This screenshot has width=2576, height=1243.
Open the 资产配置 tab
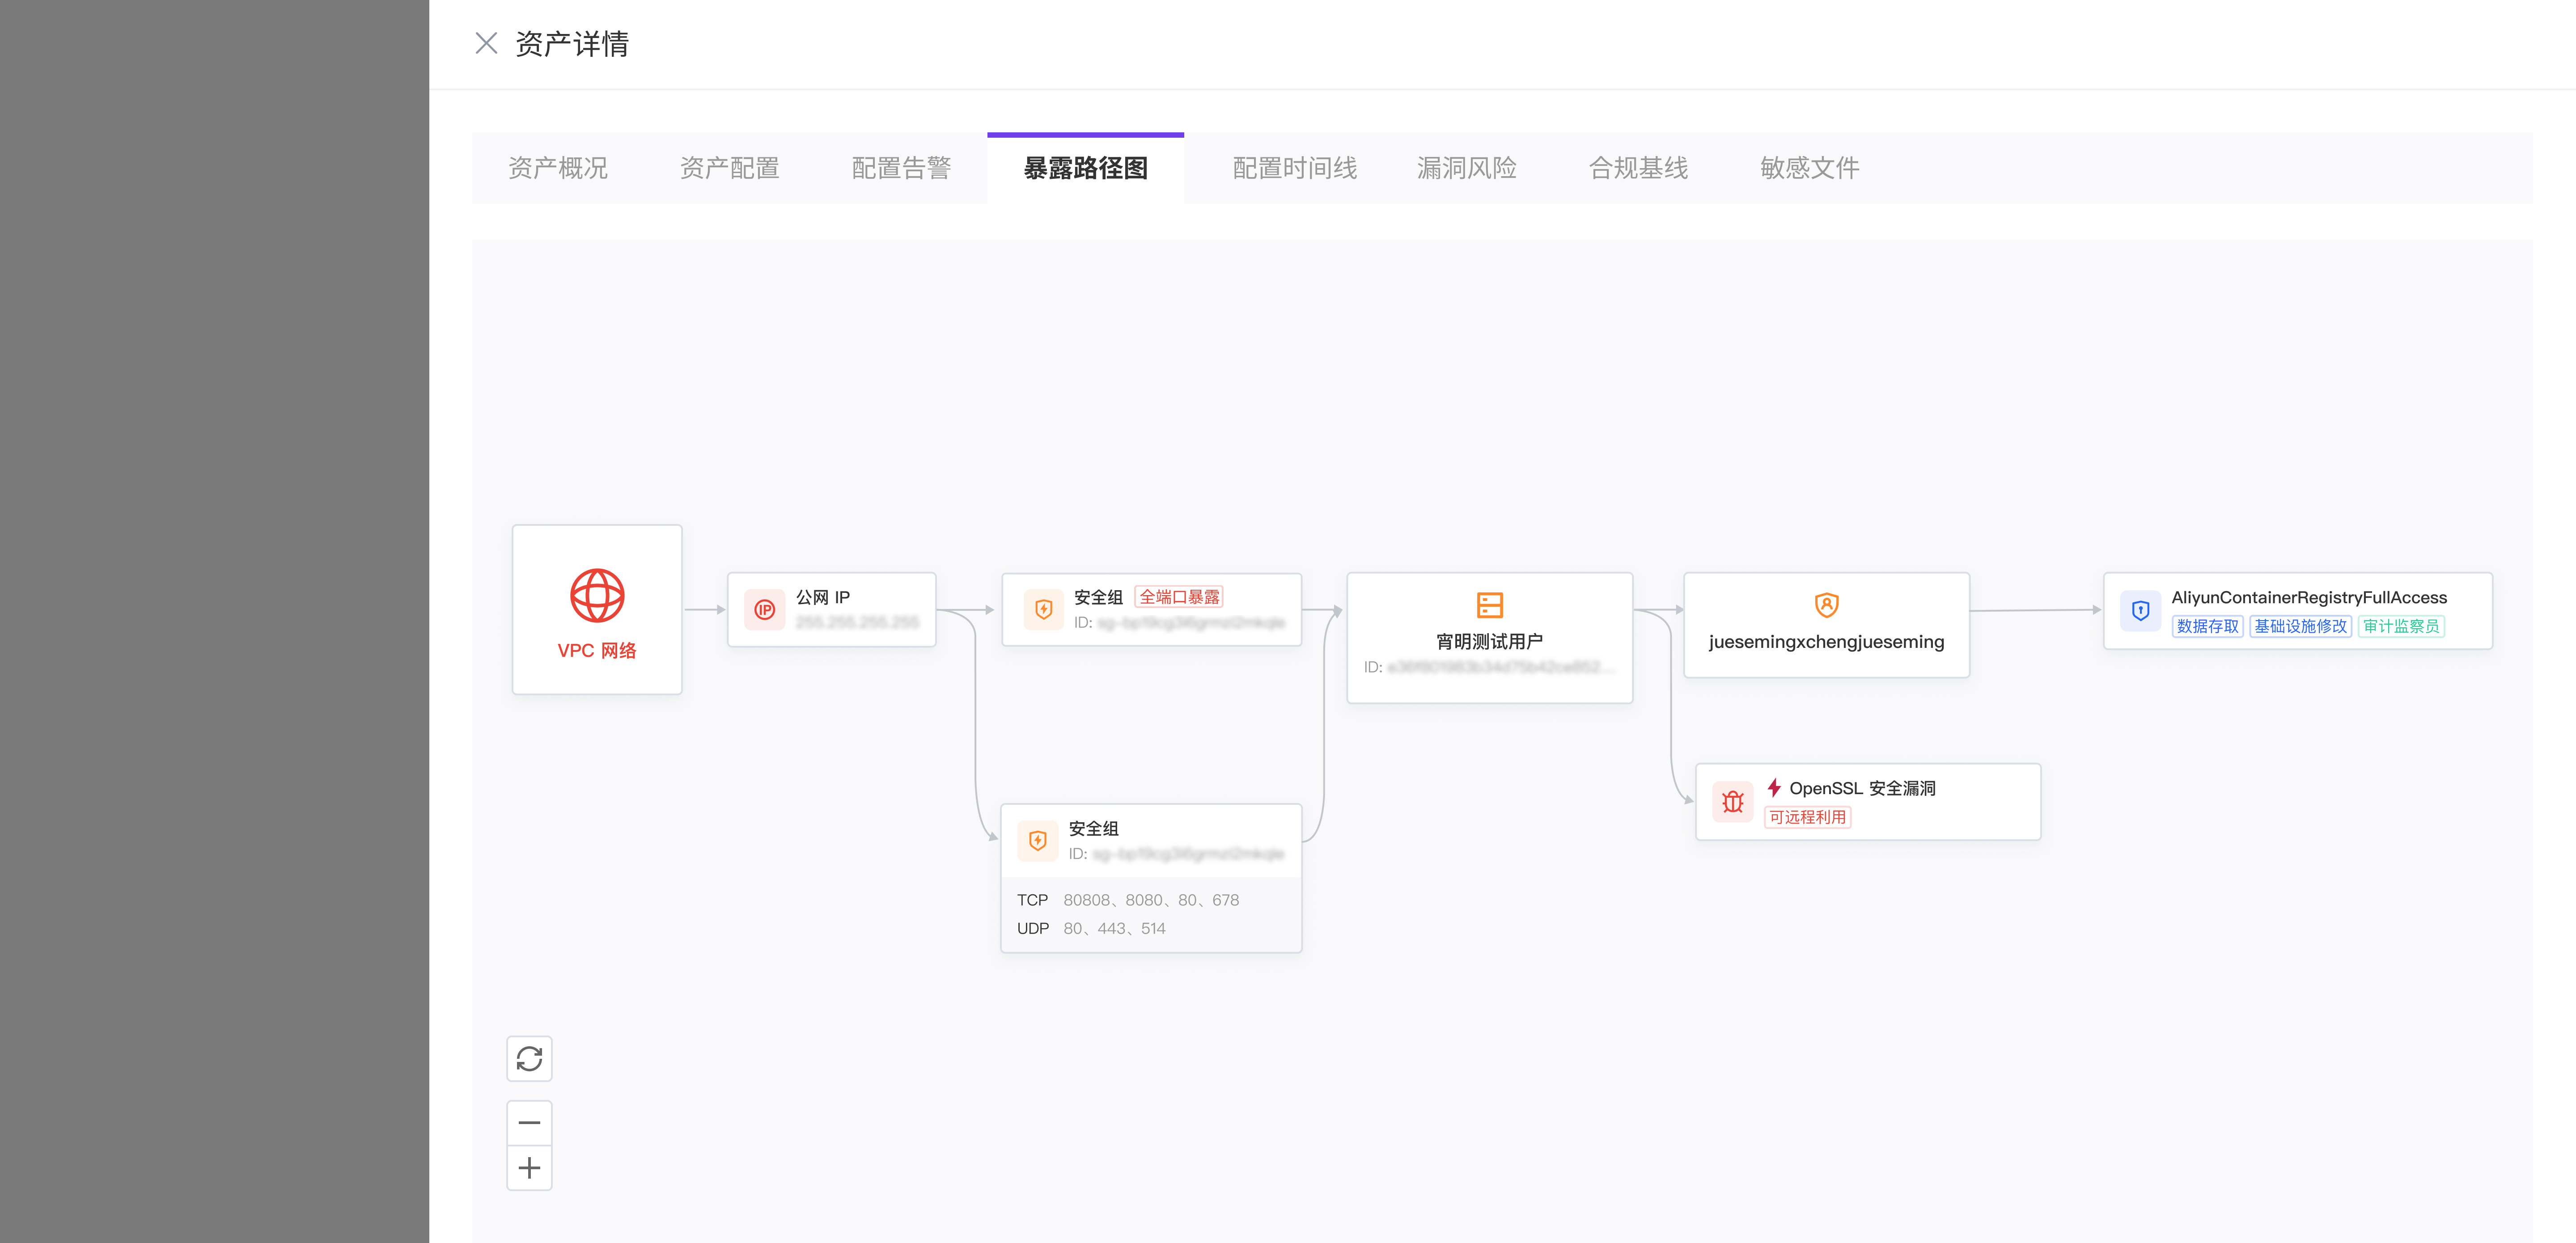pyautogui.click(x=730, y=168)
